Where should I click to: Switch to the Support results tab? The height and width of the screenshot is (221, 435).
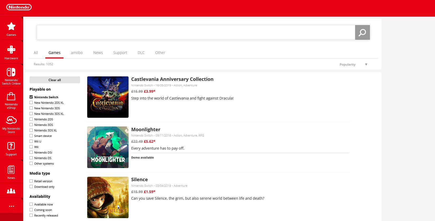click(120, 53)
